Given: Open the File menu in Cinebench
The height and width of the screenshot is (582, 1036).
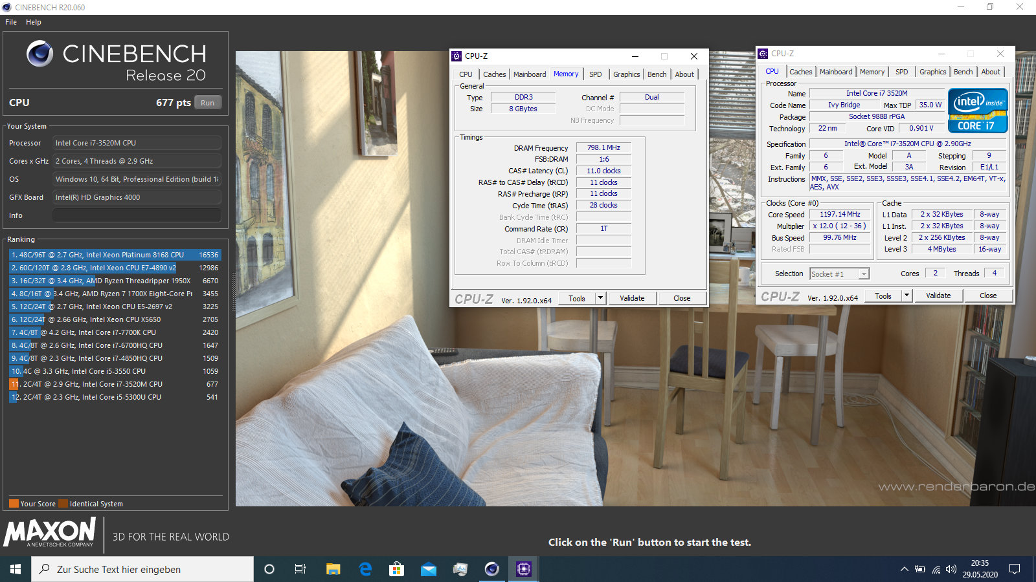Looking at the screenshot, I should pos(11,22).
